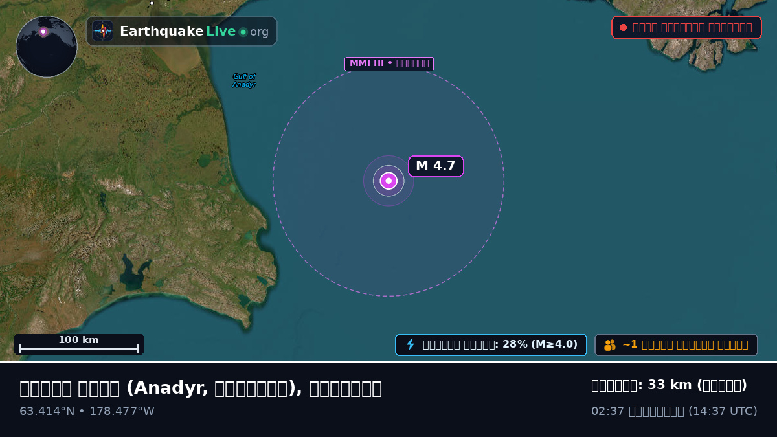Click the lightning bolt aftershock icon
Image resolution: width=777 pixels, height=437 pixels.
click(x=411, y=344)
